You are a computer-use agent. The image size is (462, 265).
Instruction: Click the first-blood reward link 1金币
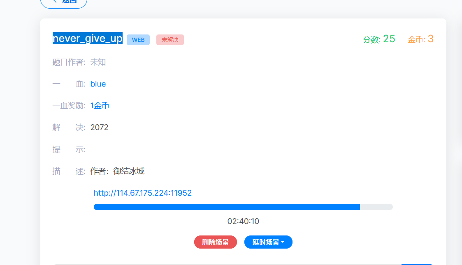click(x=99, y=105)
